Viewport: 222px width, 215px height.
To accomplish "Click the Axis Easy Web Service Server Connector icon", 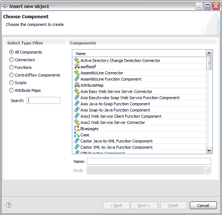I will [77, 91].
